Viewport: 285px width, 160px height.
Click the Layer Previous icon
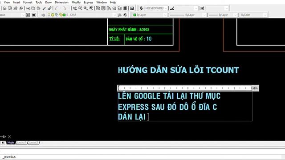(125, 15)
